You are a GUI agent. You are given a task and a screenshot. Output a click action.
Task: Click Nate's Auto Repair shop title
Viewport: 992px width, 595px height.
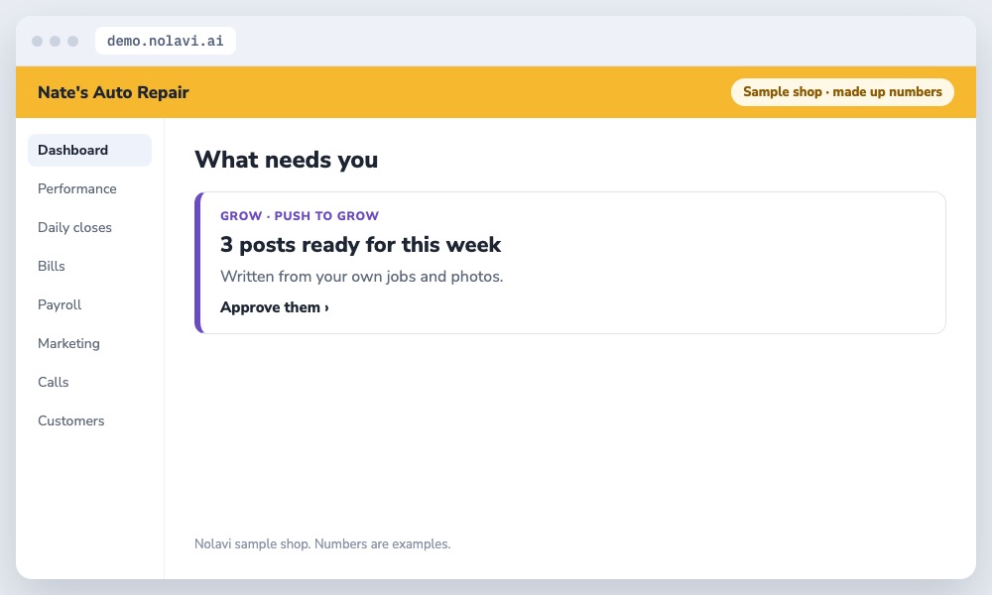click(113, 92)
